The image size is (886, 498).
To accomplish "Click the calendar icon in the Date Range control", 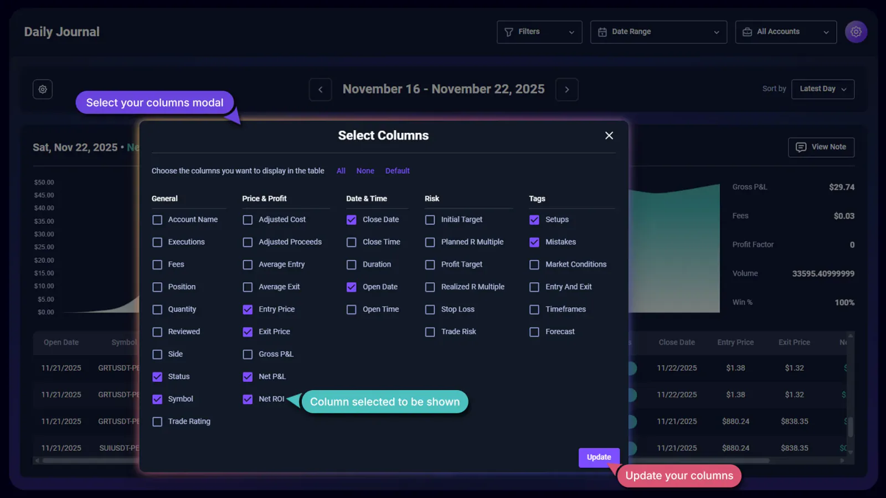I will (x=602, y=32).
